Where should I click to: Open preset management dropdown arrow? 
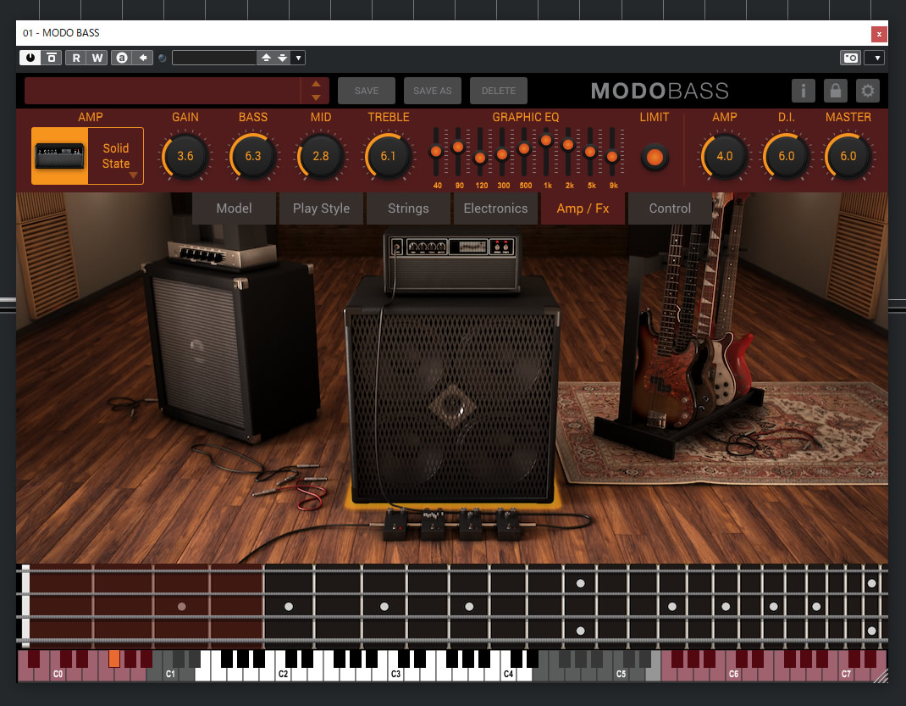(298, 58)
